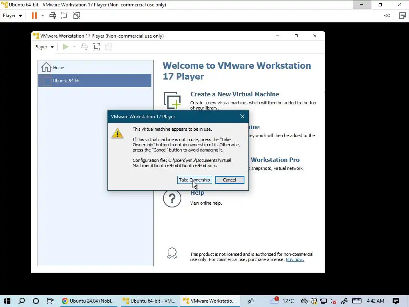This screenshot has width=409, height=307.
Task: Click OneDrive cloud tray icon
Action: click(x=304, y=301)
